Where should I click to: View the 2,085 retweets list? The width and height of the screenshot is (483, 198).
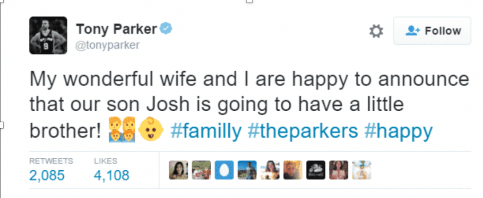click(x=47, y=175)
